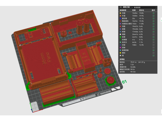Click the orange 外墙 color swatch
Screen dimensions: 162x121
click(120, 16)
